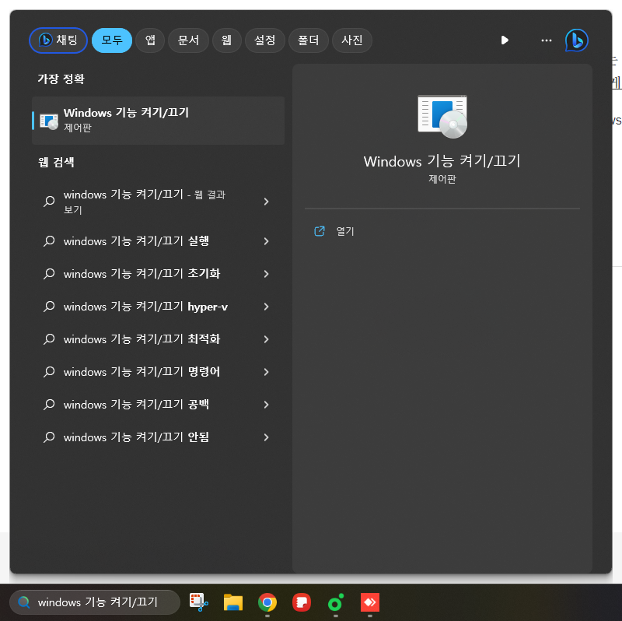Expand the 공백 suggestion chevron

tap(266, 405)
